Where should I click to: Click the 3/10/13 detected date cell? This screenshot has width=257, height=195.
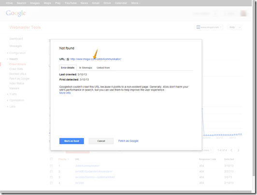coord(229,166)
